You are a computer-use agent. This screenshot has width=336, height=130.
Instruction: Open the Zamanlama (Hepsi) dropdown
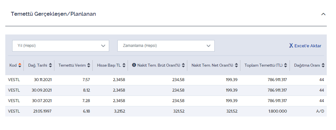[x=166, y=46]
